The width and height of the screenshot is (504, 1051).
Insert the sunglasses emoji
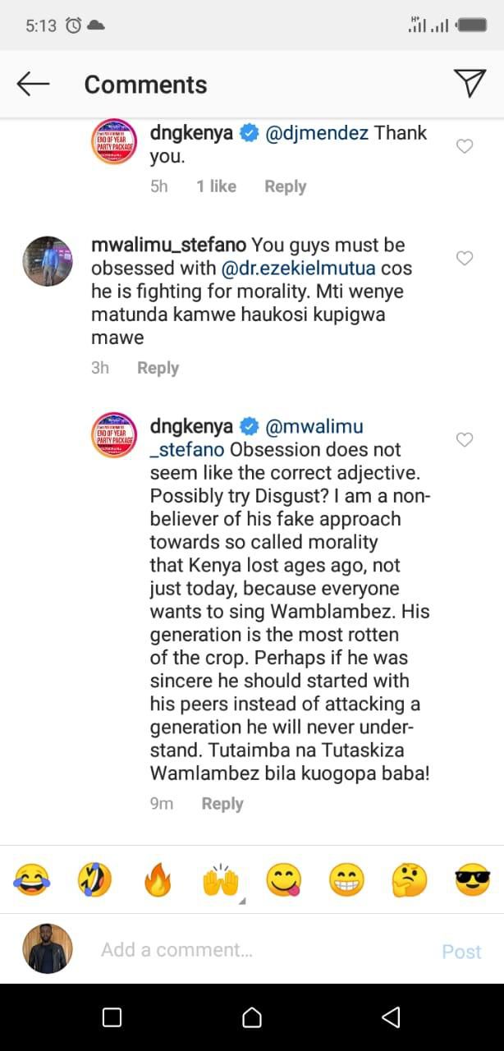(472, 880)
